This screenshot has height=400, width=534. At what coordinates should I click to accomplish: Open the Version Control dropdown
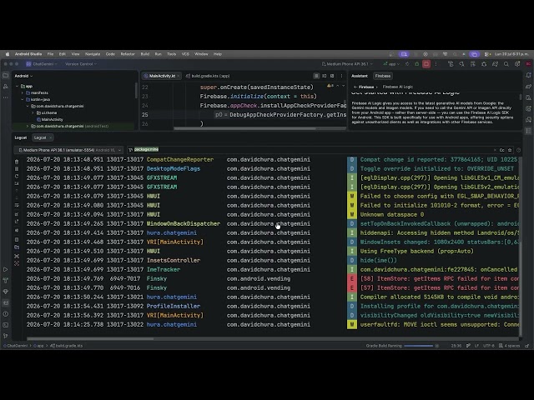(x=81, y=64)
